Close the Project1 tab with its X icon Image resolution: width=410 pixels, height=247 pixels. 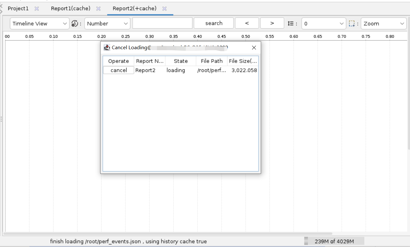coord(37,9)
